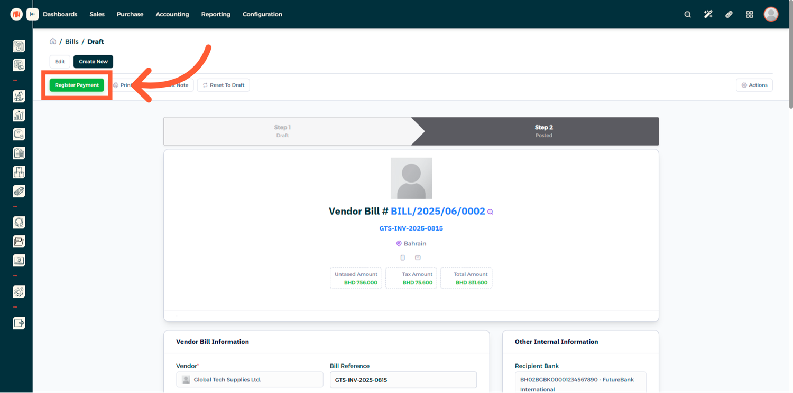The height and width of the screenshot is (393, 793).
Task: Open the Accounting menu
Action: 172,14
